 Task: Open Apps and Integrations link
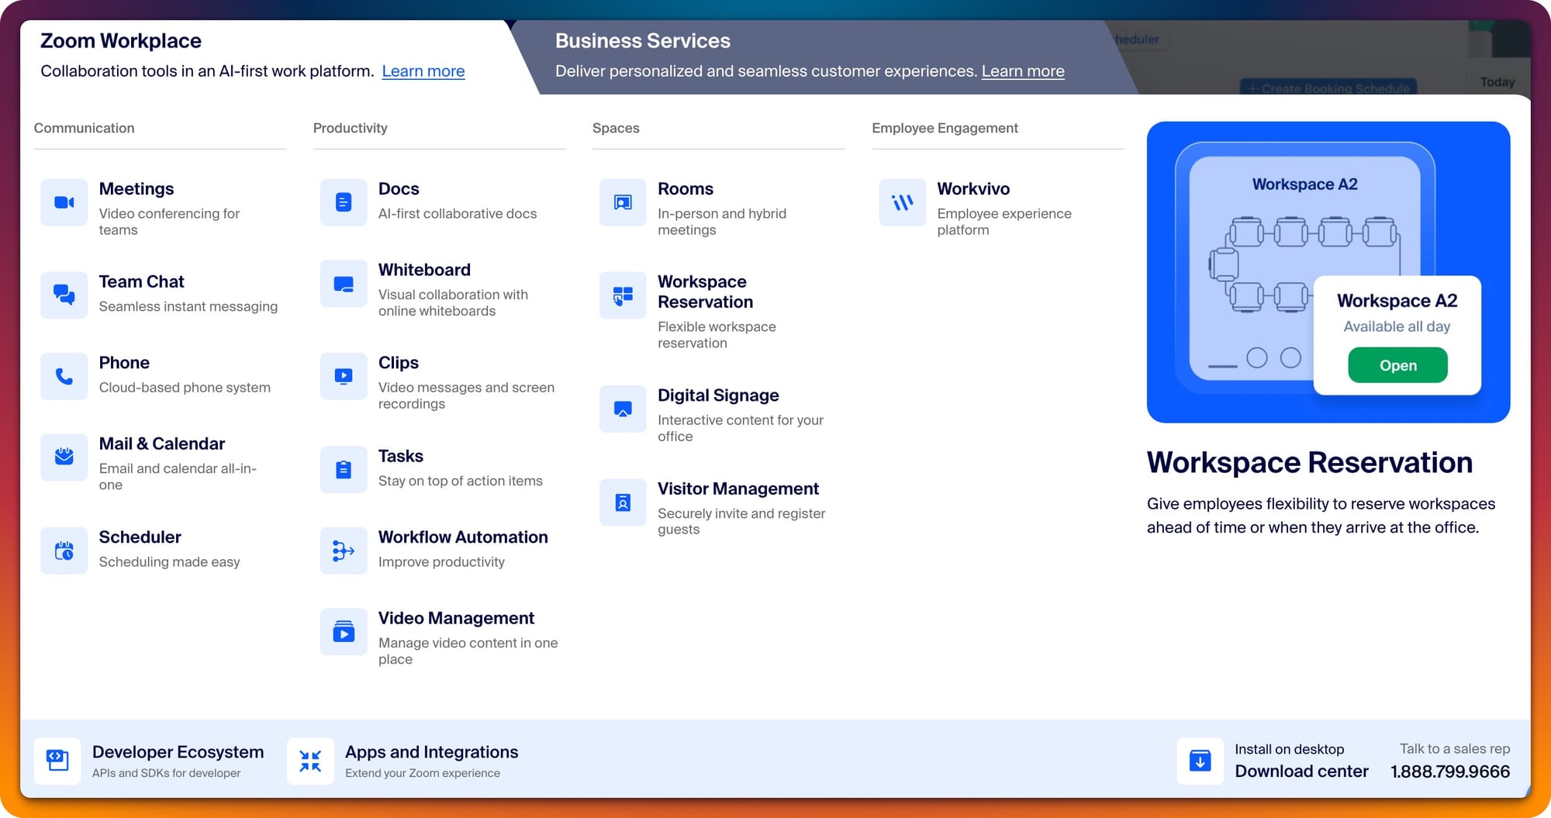[x=431, y=752]
